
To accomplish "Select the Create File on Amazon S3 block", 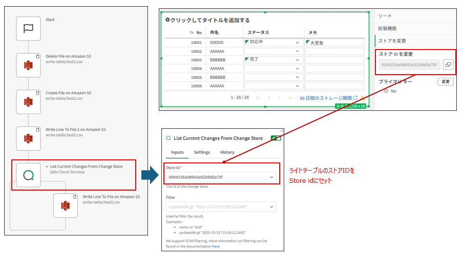I will click(x=28, y=102).
